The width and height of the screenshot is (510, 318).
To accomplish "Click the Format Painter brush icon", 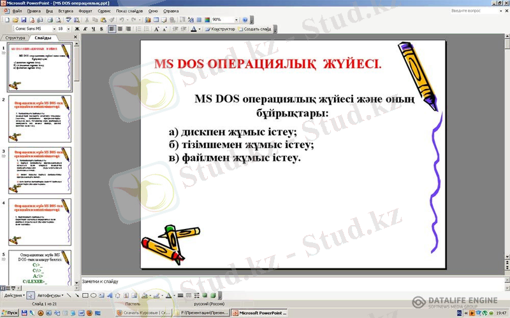I will [x=111, y=20].
